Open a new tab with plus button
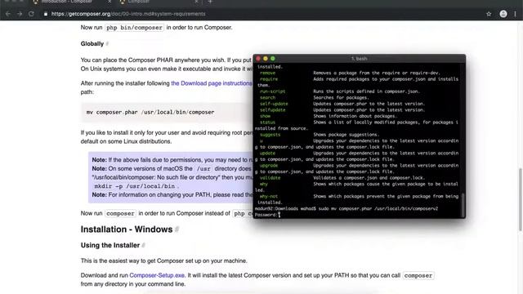Image resolution: width=523 pixels, height=294 pixels. point(210,2)
